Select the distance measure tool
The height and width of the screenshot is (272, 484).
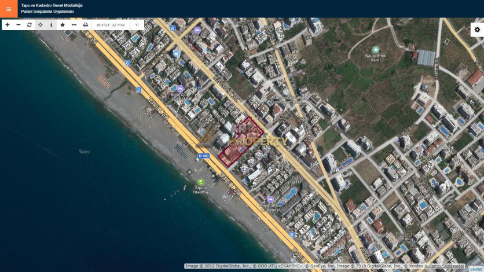pos(74,25)
